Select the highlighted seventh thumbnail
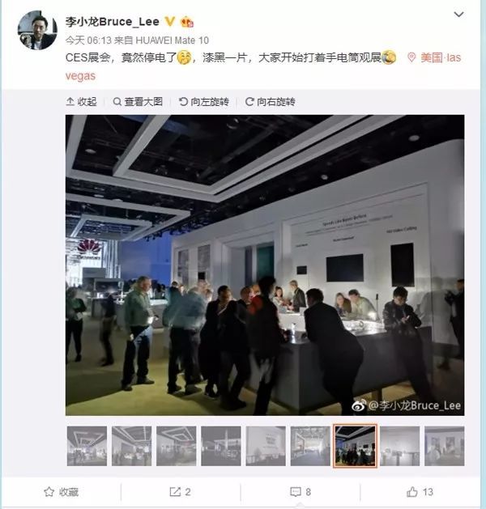The width and height of the screenshot is (486, 509). (x=355, y=446)
